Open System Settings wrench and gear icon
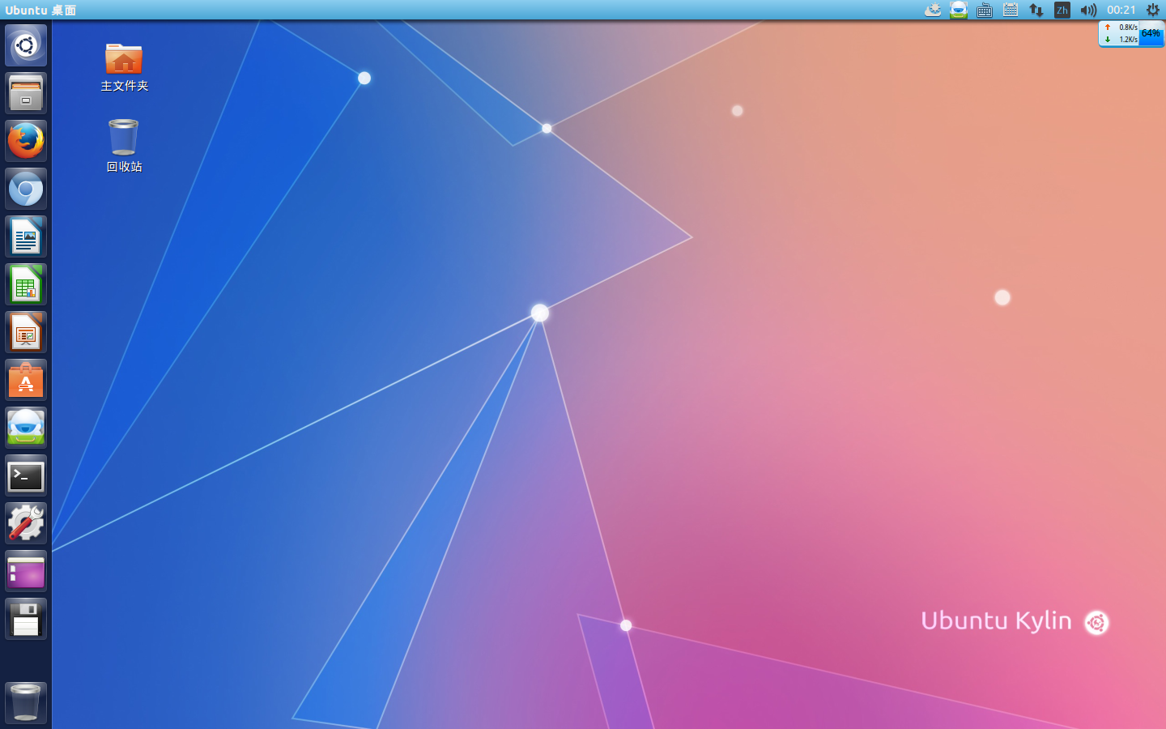This screenshot has height=729, width=1166. pos(26,523)
